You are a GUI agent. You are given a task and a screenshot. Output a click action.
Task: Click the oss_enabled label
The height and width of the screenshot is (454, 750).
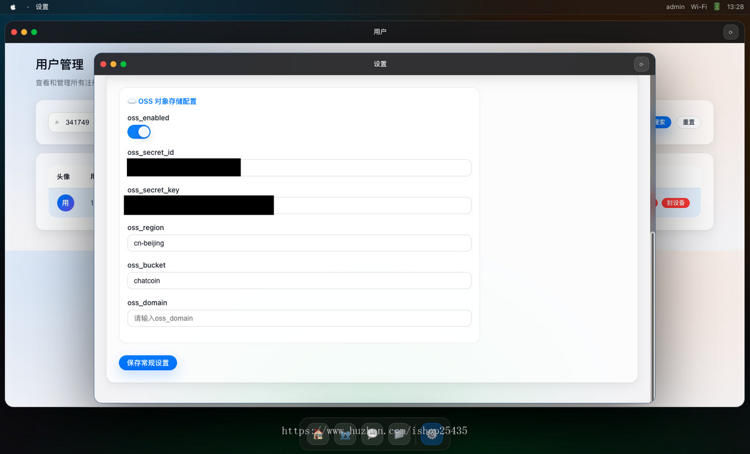[x=148, y=118]
